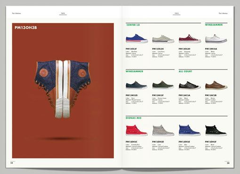Click product code PM13DH3F
Screen dimensions: 240x174
tap(211, 142)
